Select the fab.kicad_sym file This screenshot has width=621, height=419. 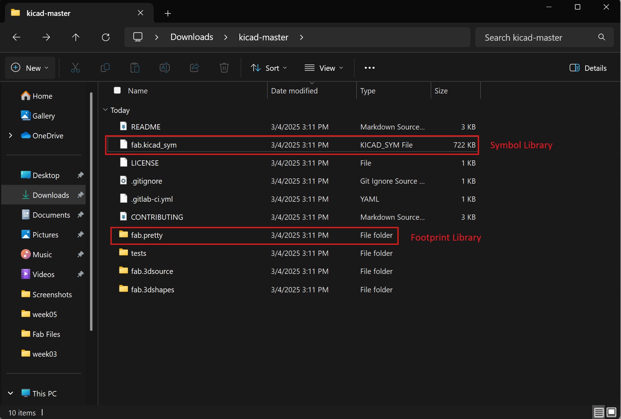click(x=292, y=145)
